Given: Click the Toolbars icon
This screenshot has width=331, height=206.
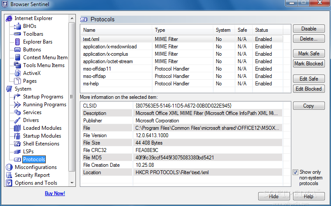Looking at the screenshot, I should click(17, 34).
